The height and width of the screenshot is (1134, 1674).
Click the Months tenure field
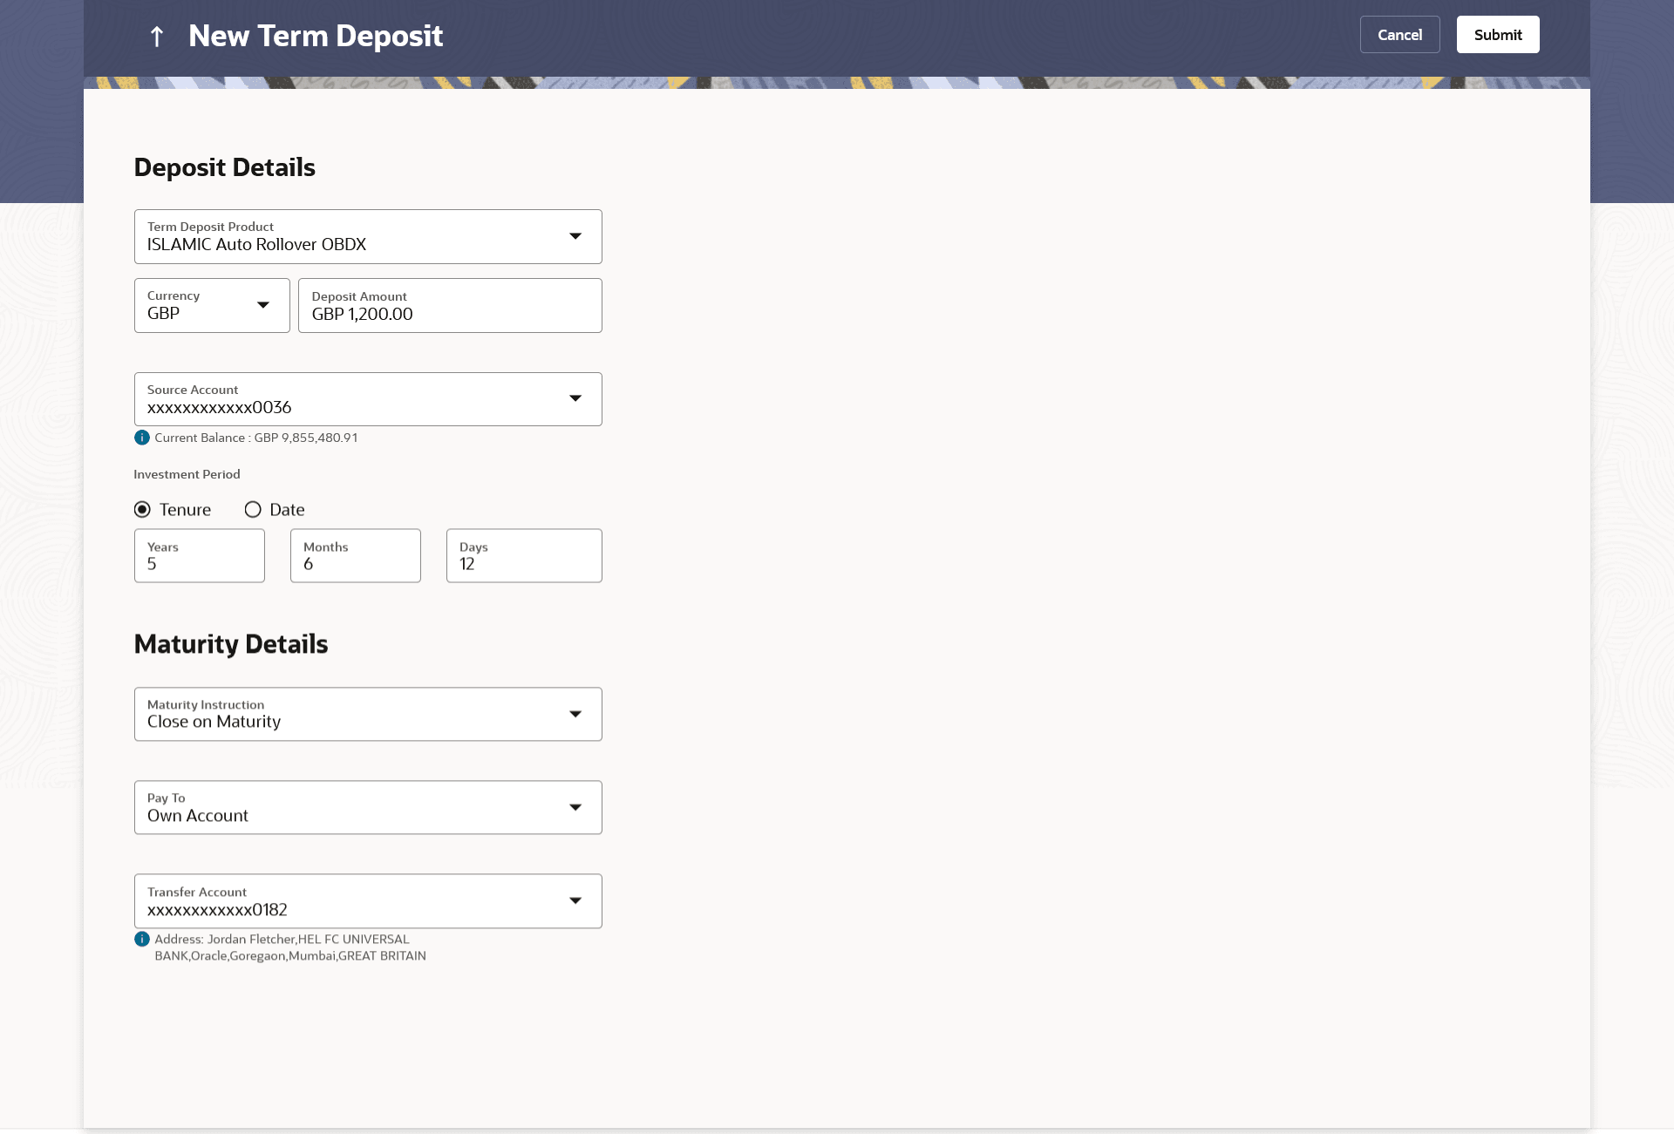tap(356, 556)
